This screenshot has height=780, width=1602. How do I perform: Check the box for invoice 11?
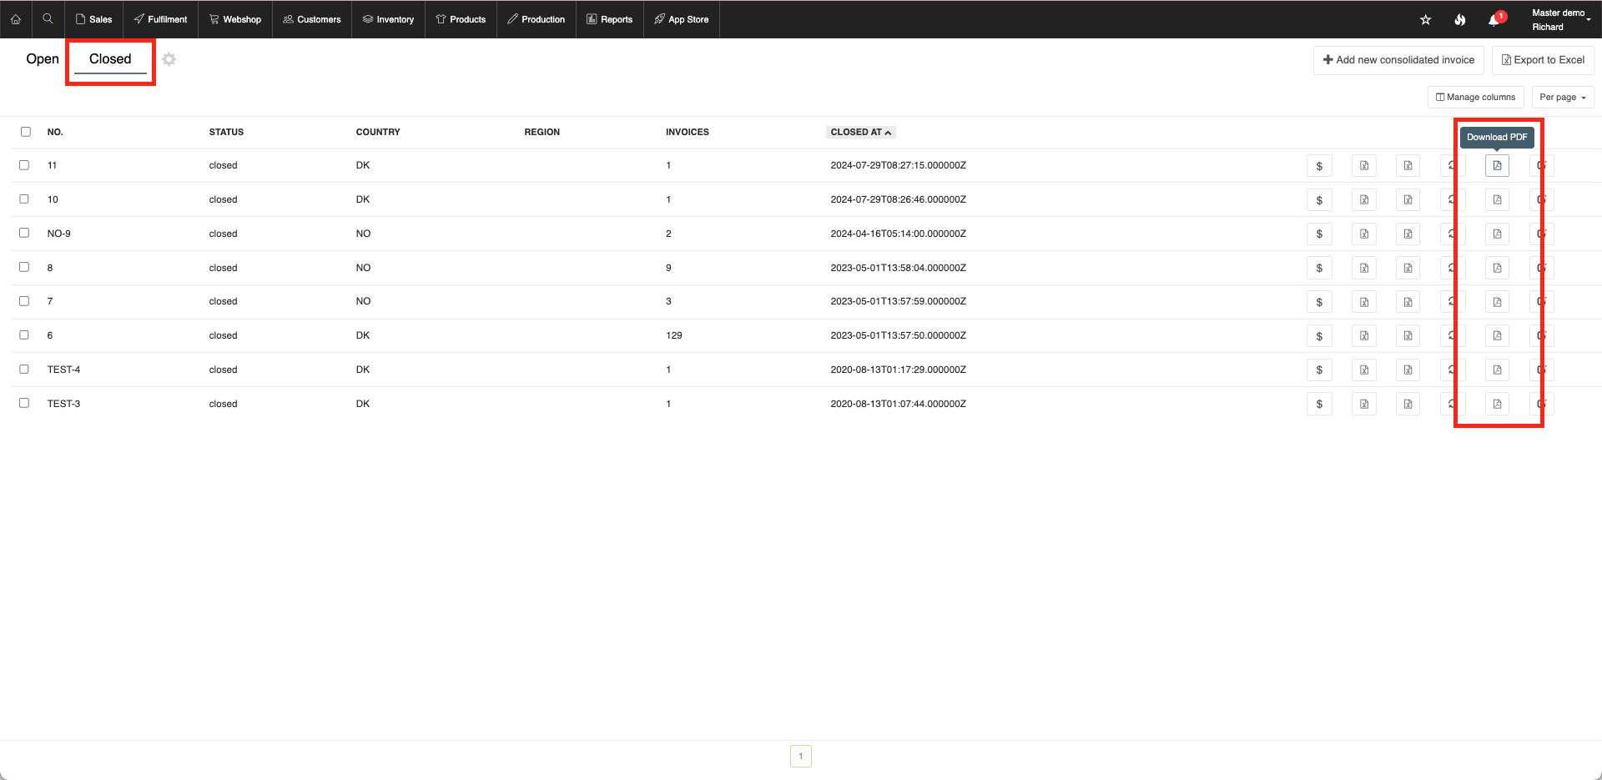(x=24, y=165)
